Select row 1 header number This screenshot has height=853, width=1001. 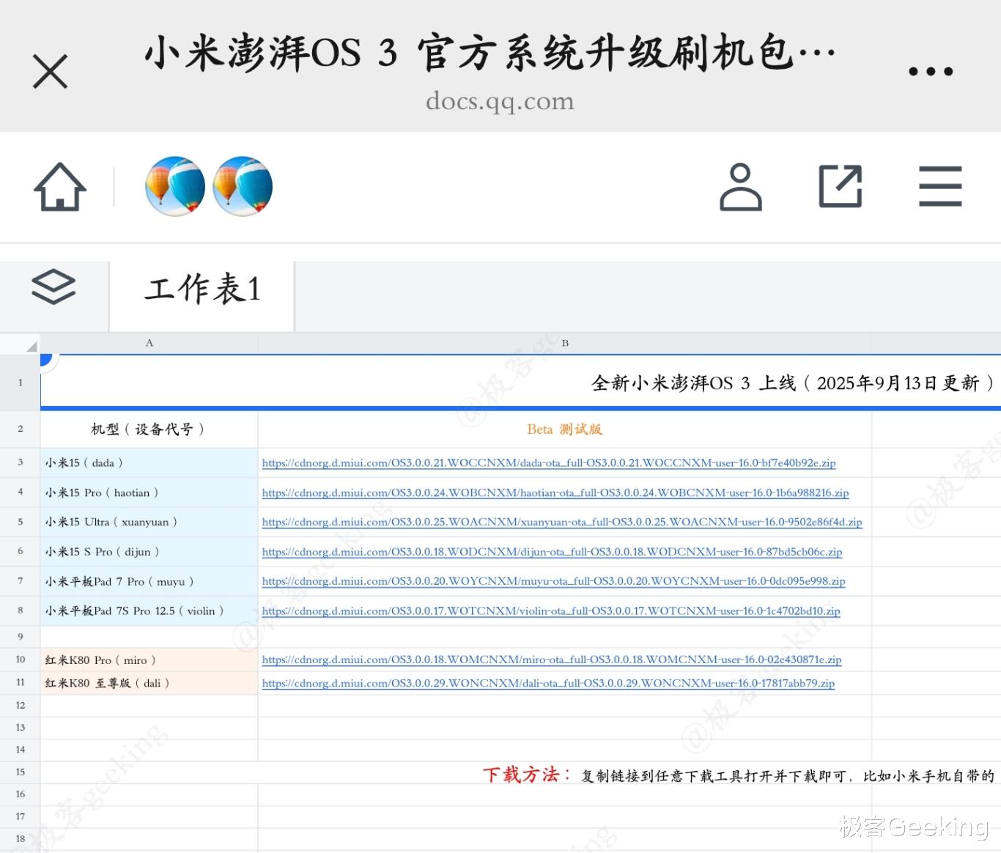click(20, 383)
